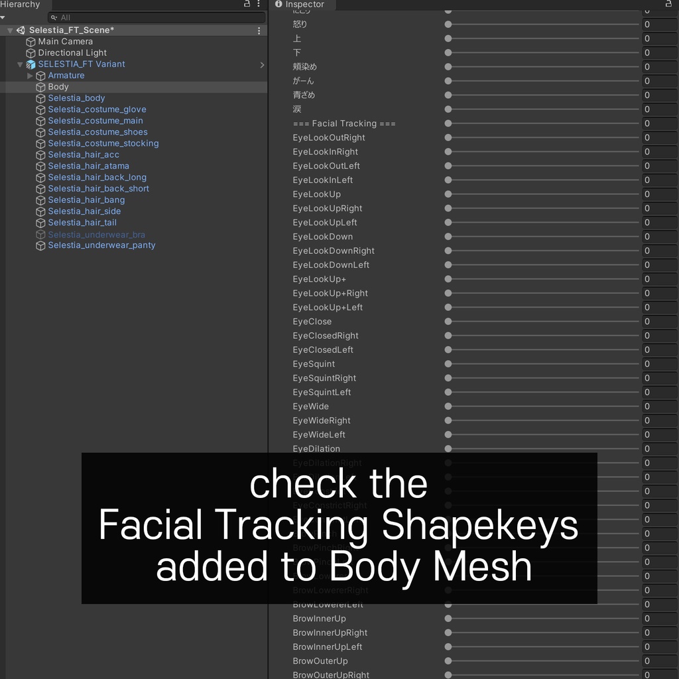Screen dimensions: 679x679
Task: Expand the Armature tree item
Action: tap(30, 75)
